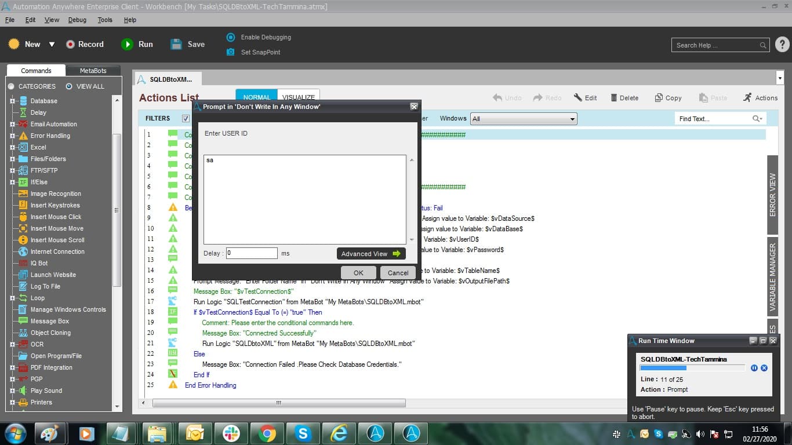The width and height of the screenshot is (792, 445).
Task: Delete the selected action with the trash icon
Action: pos(624,98)
